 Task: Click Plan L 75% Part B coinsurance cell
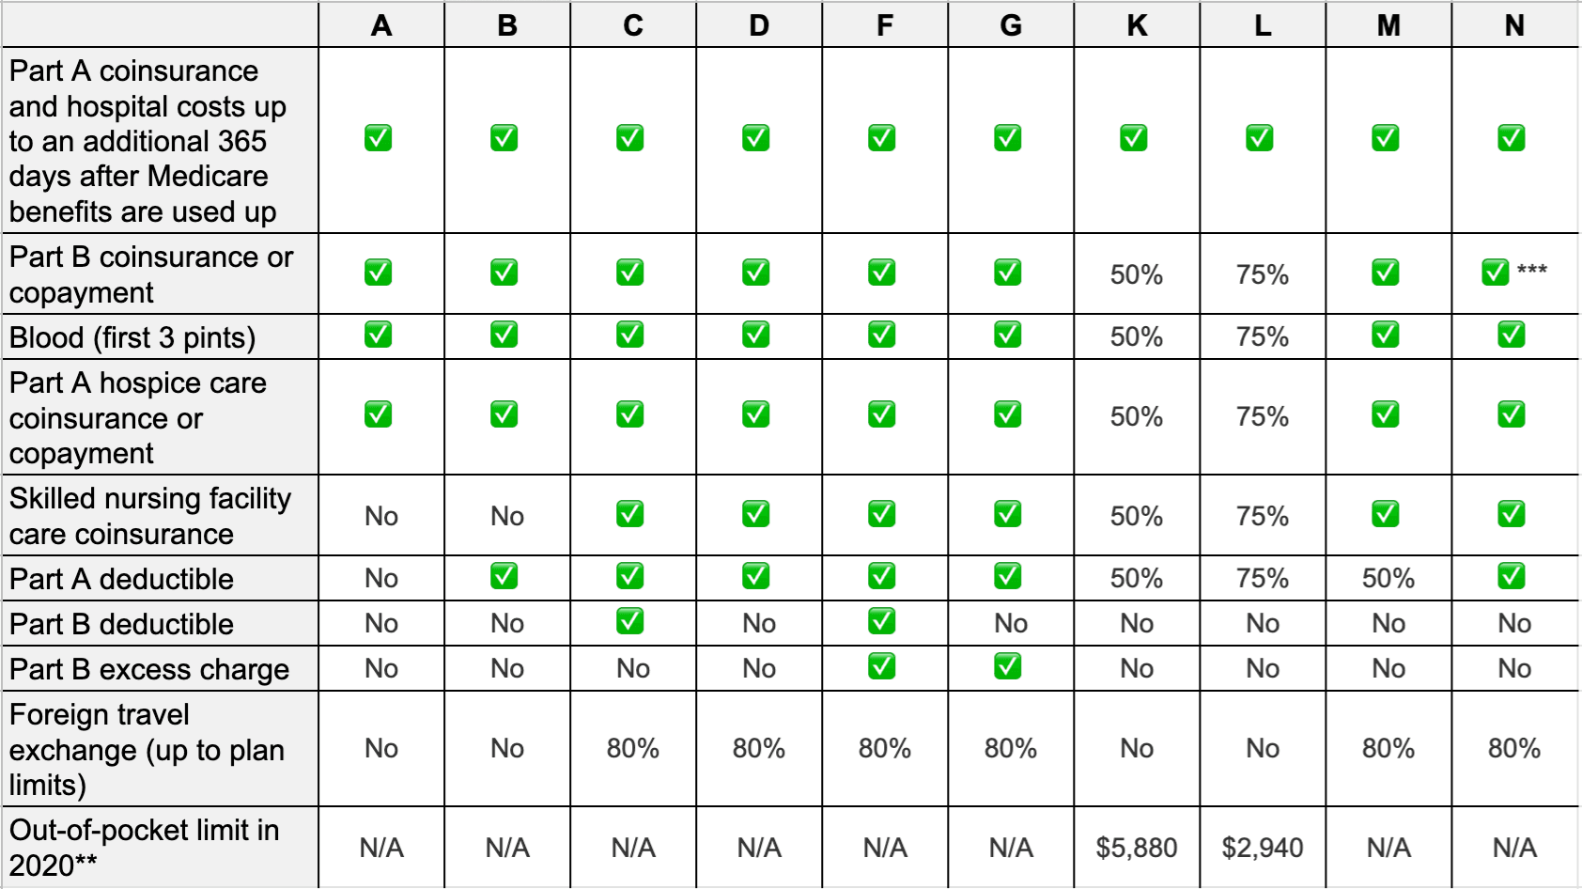point(1263,274)
